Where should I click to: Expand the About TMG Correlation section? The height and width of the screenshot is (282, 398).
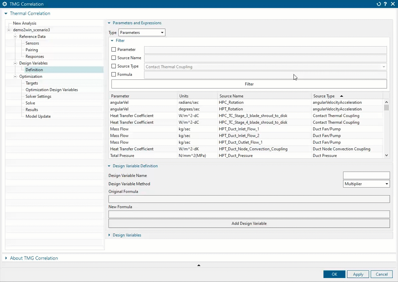pyautogui.click(x=5, y=258)
